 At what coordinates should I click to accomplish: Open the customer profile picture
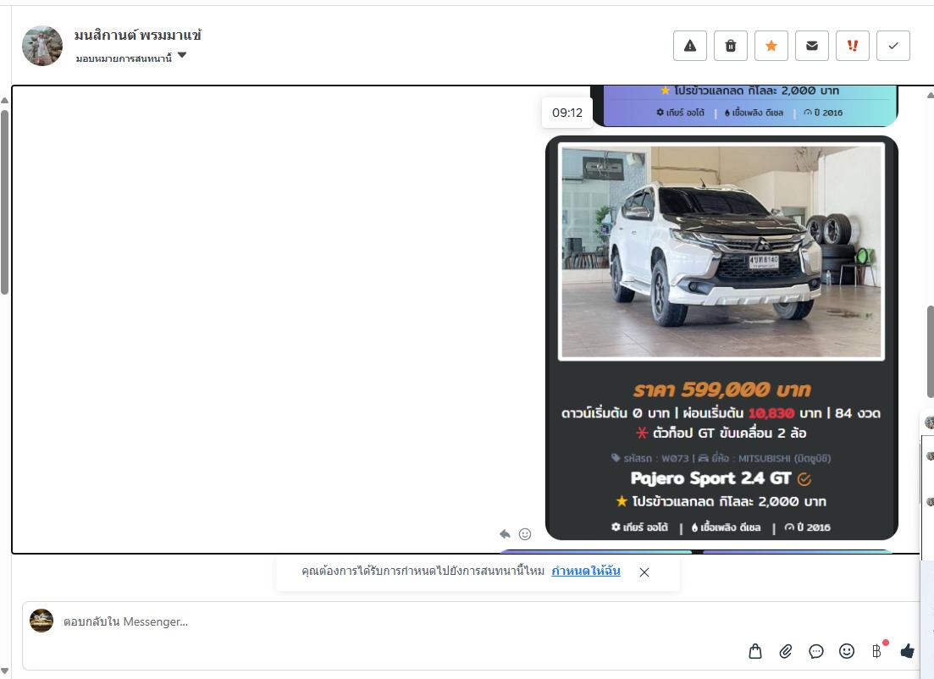click(42, 46)
